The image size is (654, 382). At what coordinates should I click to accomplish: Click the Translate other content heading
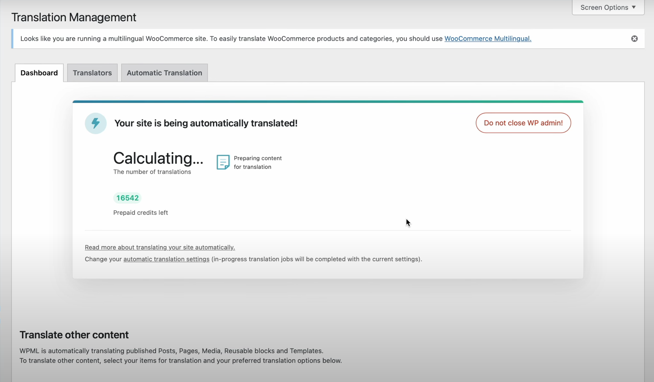(74, 334)
